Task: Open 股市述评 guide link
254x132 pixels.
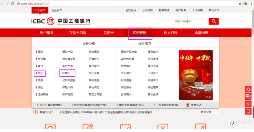Action: (x=153, y=94)
